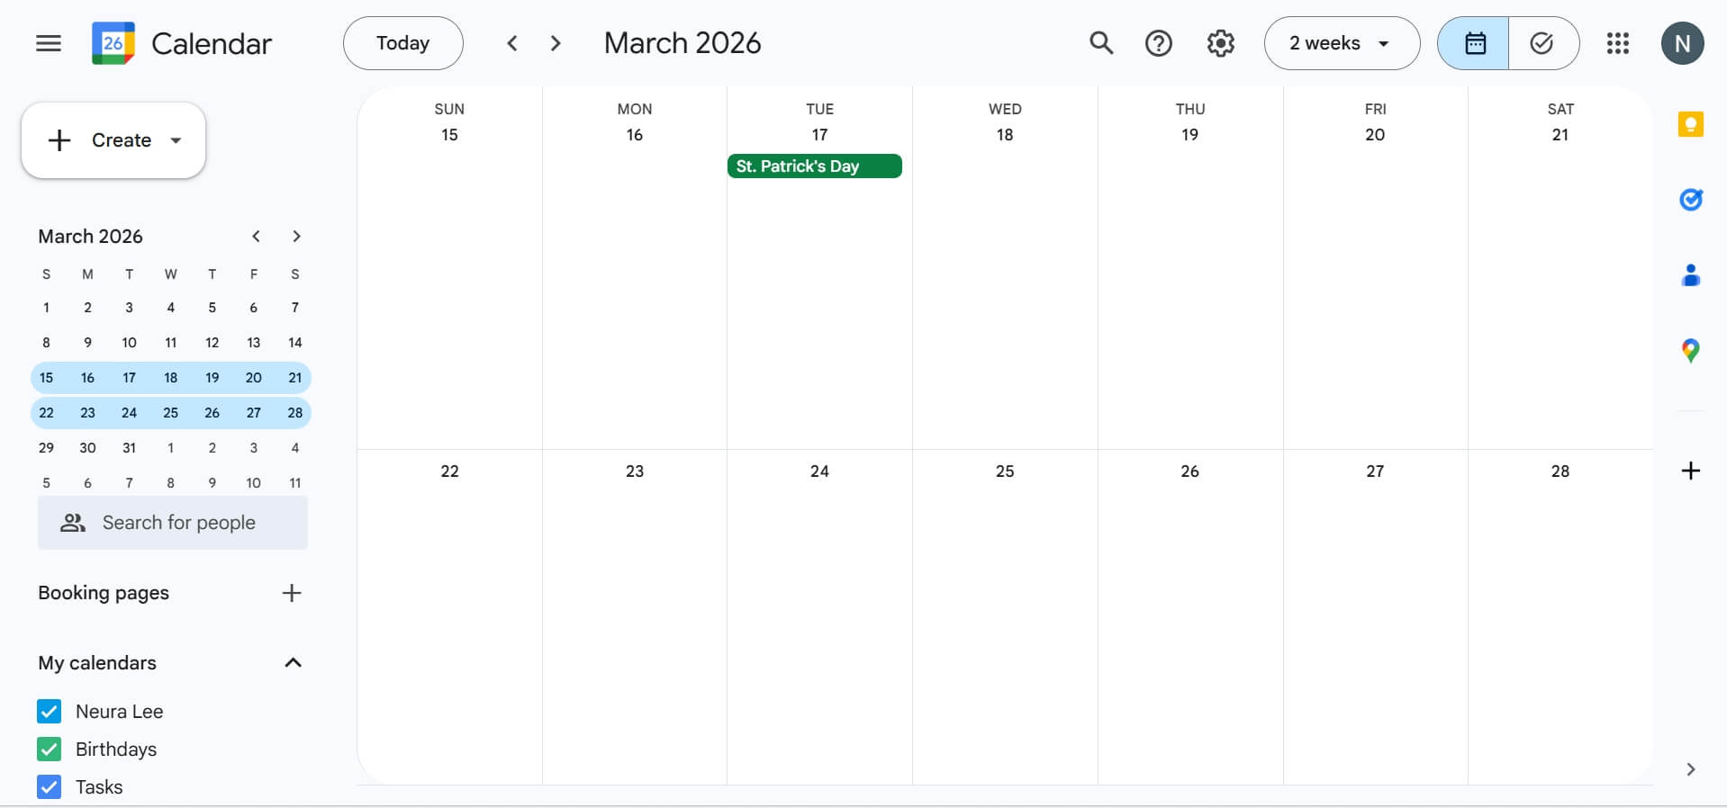1727x808 pixels.
Task: Open the St. Patrick's Day event
Action: [x=814, y=166]
